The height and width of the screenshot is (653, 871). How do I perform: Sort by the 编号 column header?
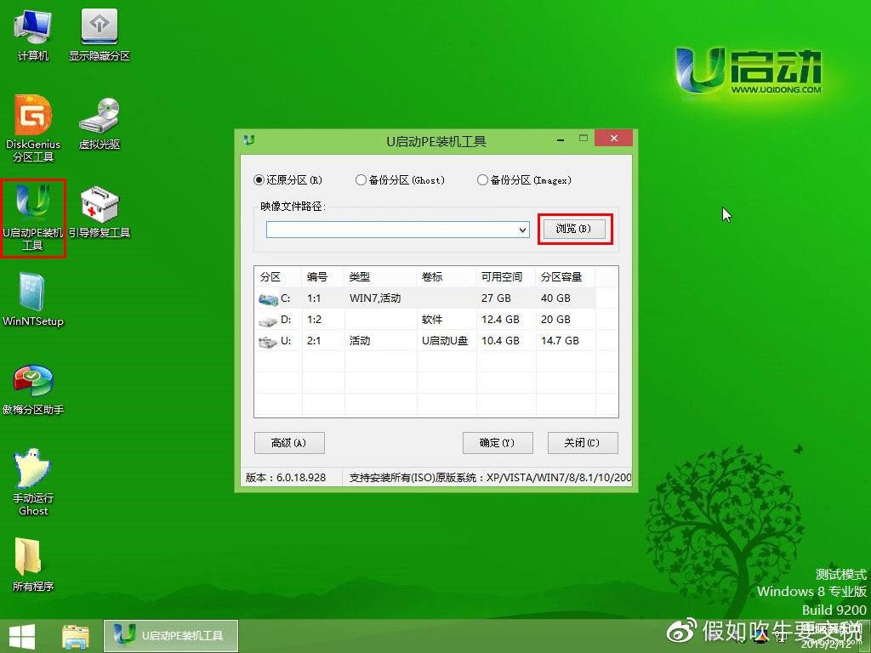pos(323,276)
